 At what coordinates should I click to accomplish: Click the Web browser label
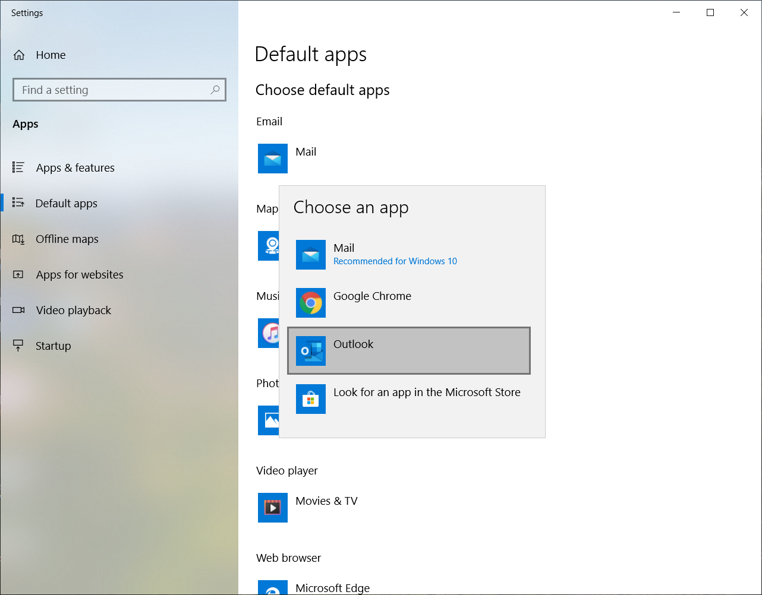click(288, 558)
